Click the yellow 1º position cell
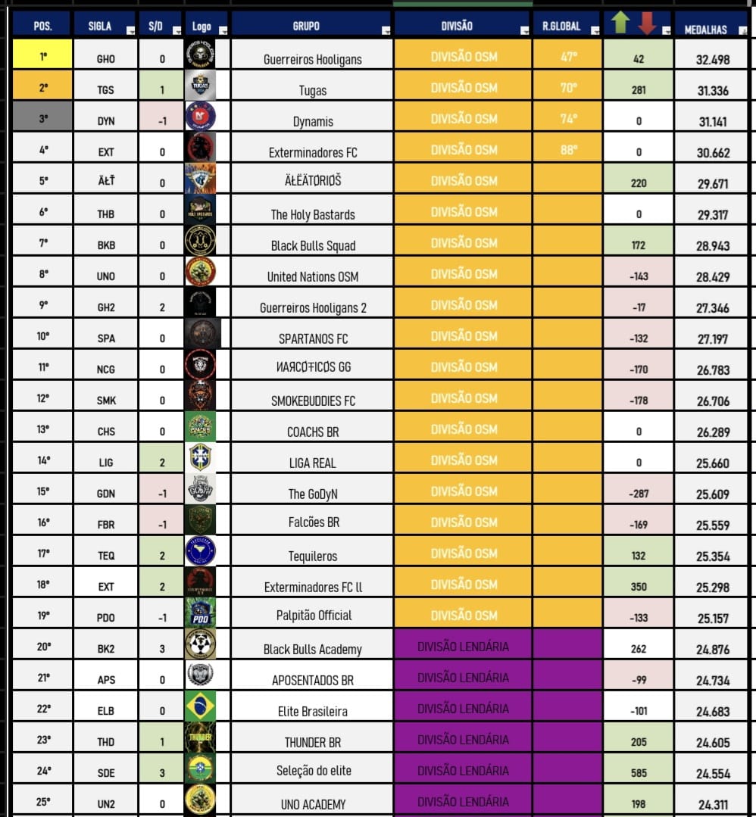The height and width of the screenshot is (817, 756). (x=42, y=55)
